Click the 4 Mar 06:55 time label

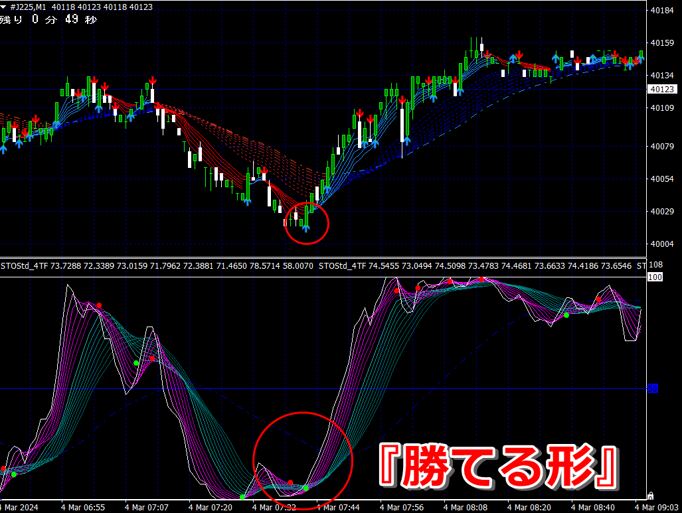pyautogui.click(x=82, y=507)
